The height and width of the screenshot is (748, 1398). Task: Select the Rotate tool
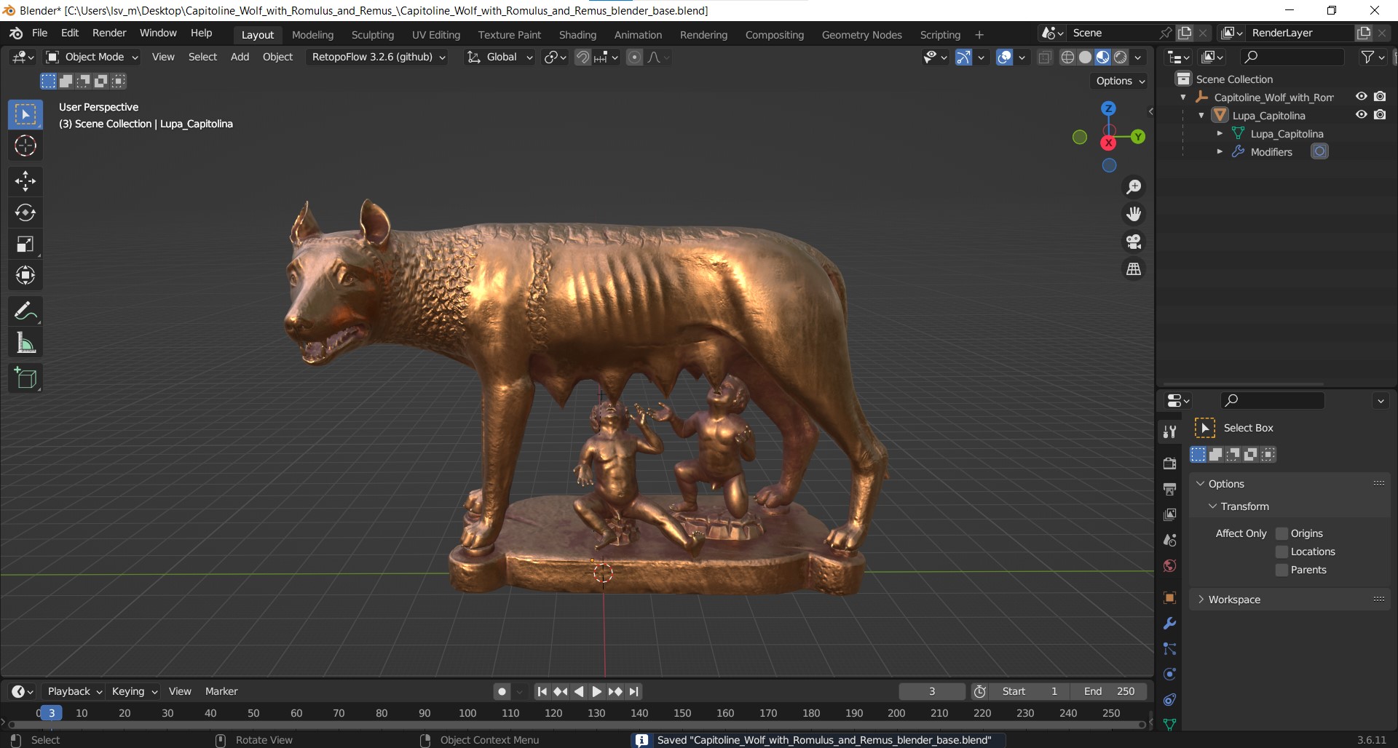[25, 212]
